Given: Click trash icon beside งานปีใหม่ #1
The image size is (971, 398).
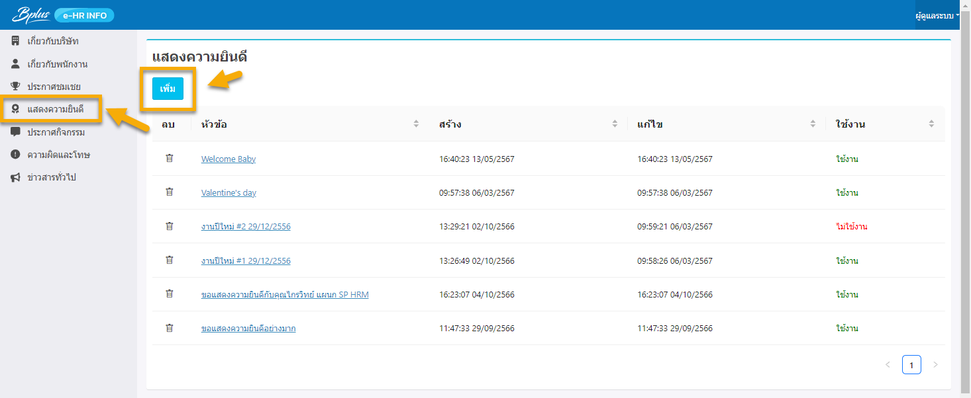Looking at the screenshot, I should 169,260.
